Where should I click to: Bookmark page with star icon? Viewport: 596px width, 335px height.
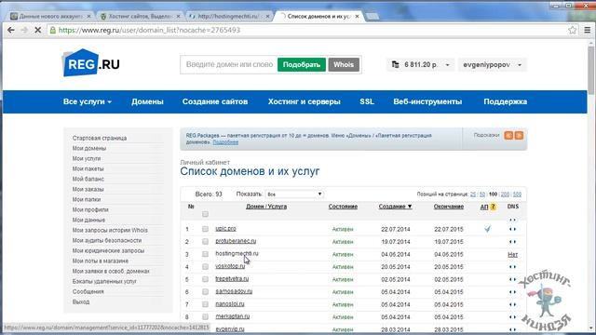573,30
